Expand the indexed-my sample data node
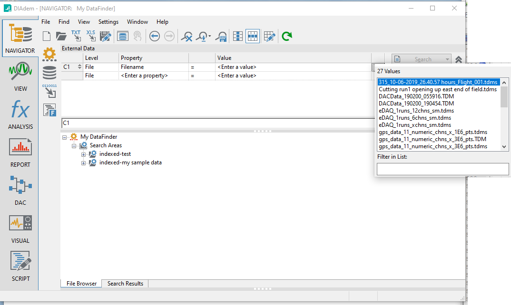 pyautogui.click(x=84, y=163)
